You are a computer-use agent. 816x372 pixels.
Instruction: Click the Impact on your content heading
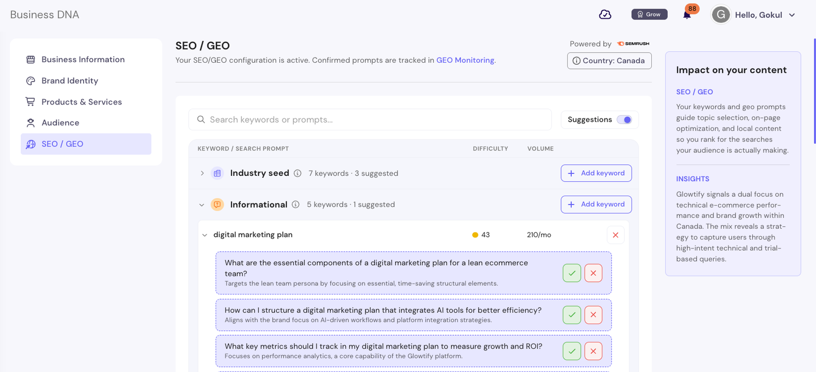coord(731,70)
